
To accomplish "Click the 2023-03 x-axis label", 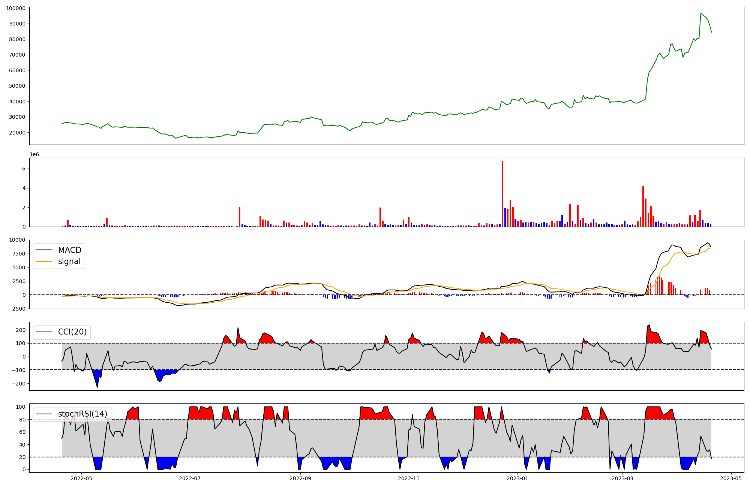I will pos(622,478).
